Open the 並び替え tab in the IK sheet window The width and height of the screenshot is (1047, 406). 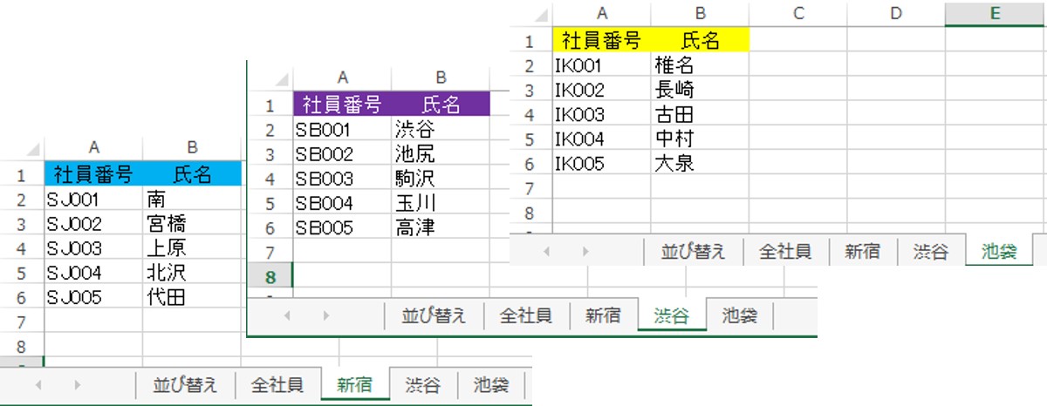click(694, 252)
